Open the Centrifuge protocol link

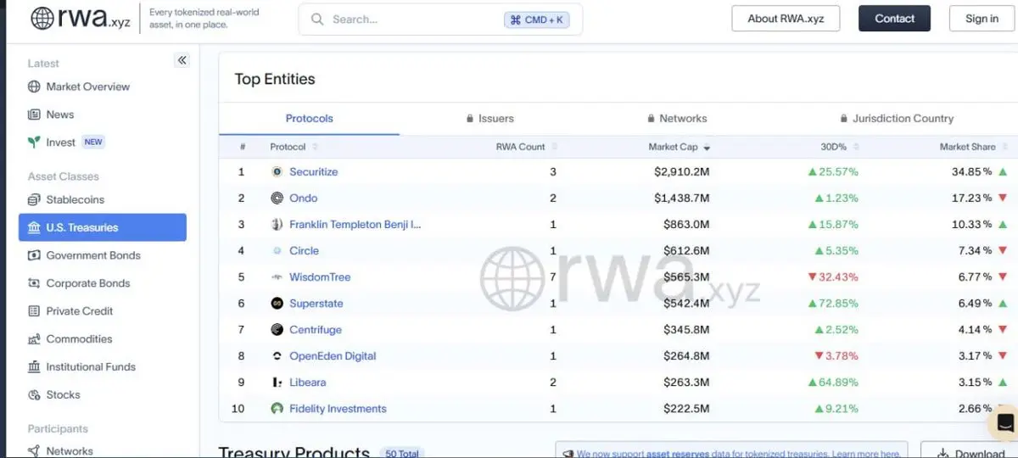tap(316, 330)
